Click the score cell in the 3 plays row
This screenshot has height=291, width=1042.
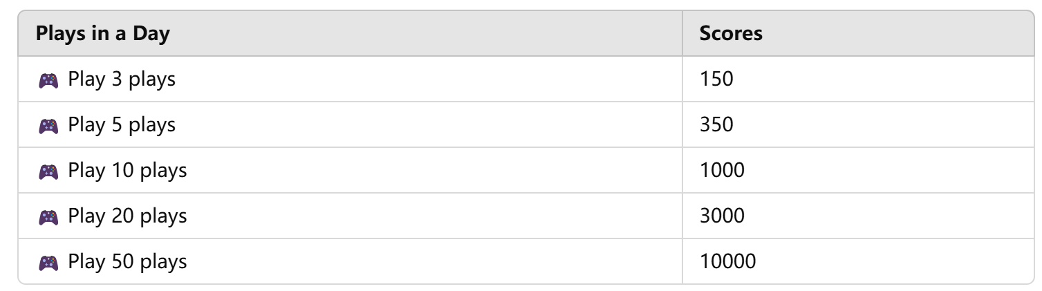[x=858, y=79]
